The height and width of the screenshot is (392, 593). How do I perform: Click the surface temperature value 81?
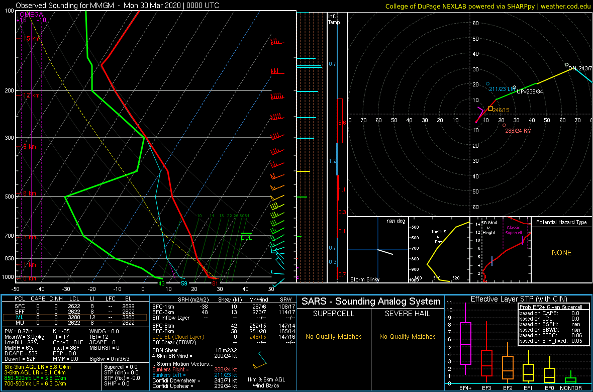[x=215, y=283]
